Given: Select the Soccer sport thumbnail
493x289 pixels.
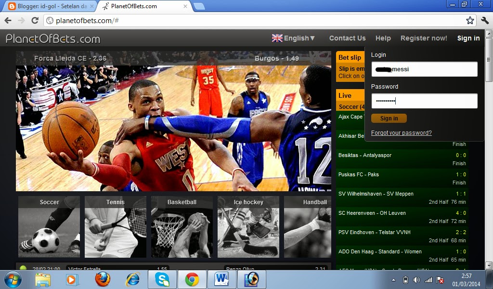Looking at the screenshot, I should [x=49, y=227].
